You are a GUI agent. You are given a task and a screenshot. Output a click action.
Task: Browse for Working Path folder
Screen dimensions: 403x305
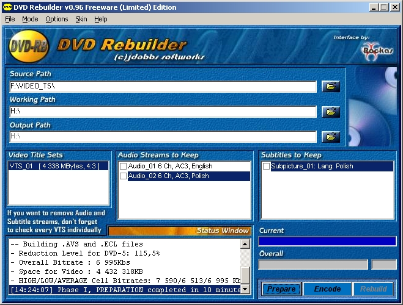point(331,112)
